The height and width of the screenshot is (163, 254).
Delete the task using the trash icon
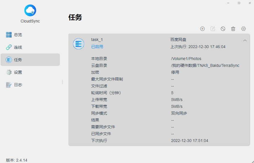coord(233,29)
